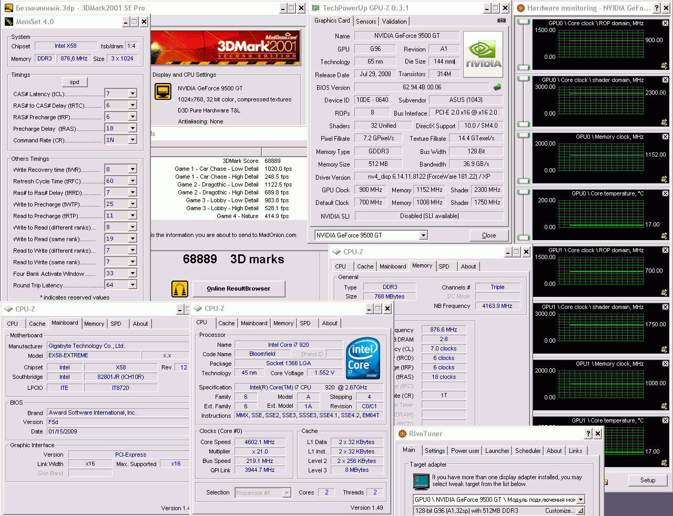Open the Refresh Cycle Time (tRFC) dropdown
Viewport: 673px width, 516px height.
tap(132, 181)
